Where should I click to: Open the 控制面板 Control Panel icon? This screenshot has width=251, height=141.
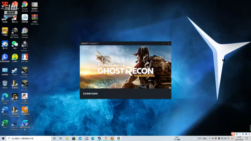pos(5,71)
